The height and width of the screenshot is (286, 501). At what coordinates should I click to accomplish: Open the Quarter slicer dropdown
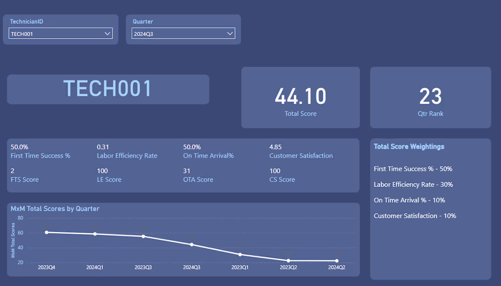click(183, 33)
